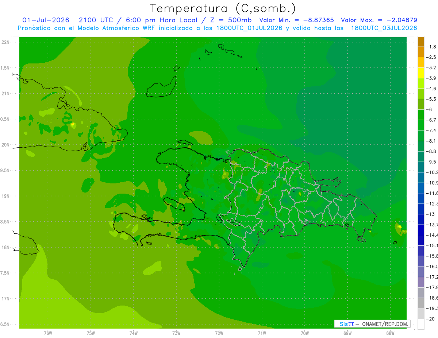Click the "74W" longitude label
This screenshot has width=438, height=338.
click(134, 333)
